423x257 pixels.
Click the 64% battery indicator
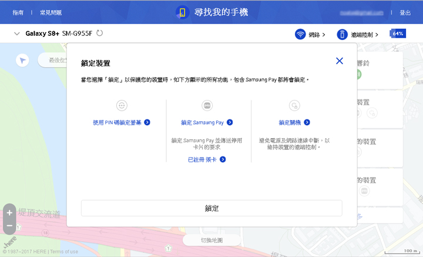(398, 34)
